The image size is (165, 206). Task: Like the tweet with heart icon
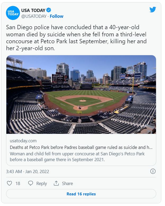tap(9, 183)
